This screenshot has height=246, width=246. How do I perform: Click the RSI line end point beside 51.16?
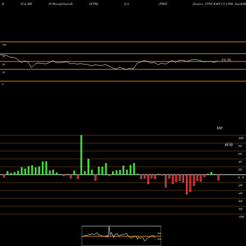pyautogui.click(x=218, y=61)
